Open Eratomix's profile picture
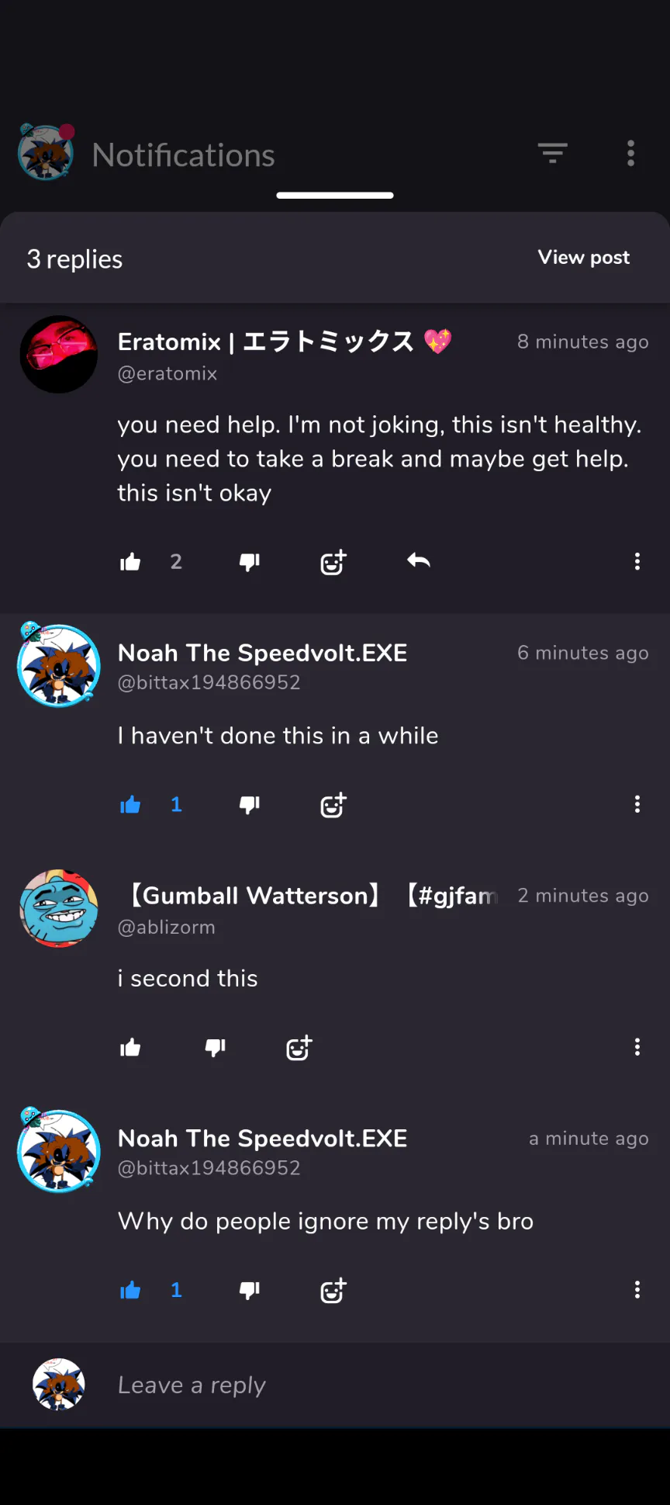Image resolution: width=670 pixels, height=1505 pixels. [59, 354]
